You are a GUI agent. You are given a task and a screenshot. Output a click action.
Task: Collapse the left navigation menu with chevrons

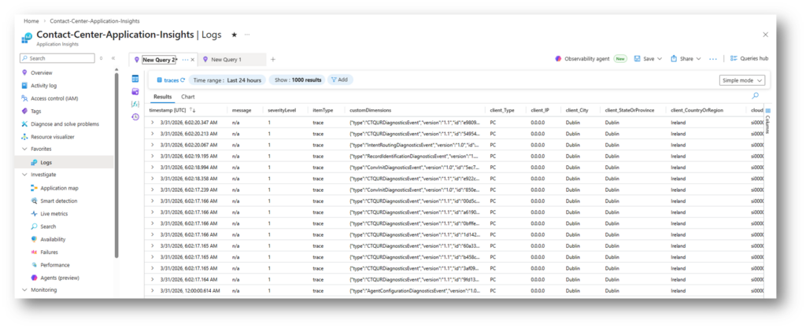113,58
